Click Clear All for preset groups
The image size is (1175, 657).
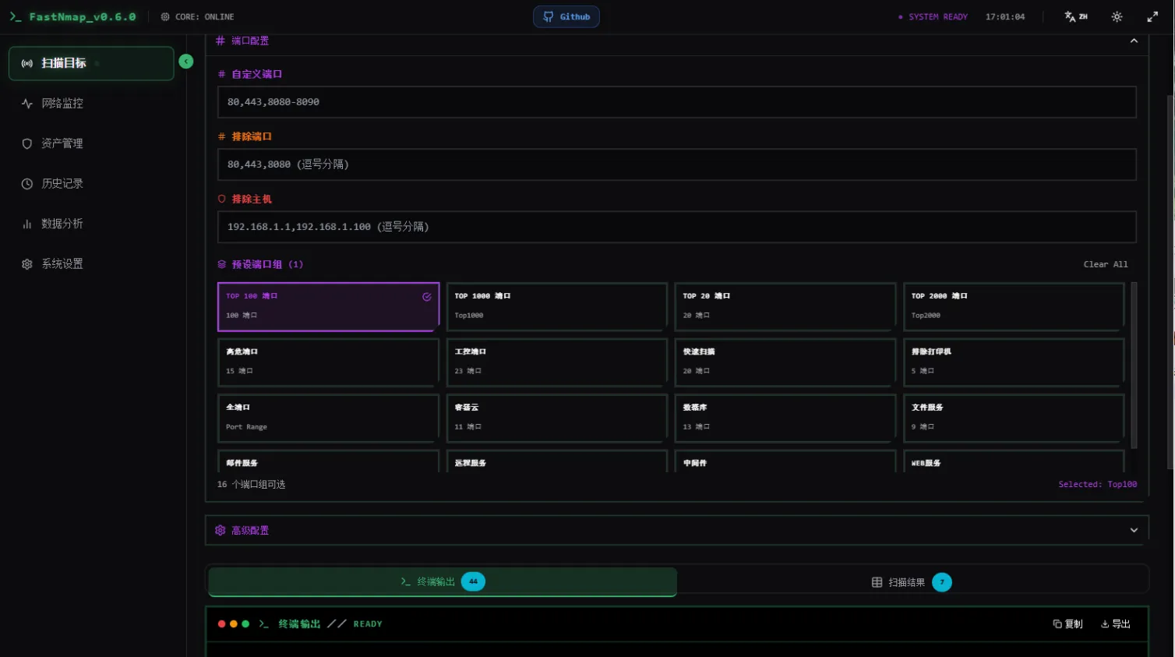click(1105, 264)
